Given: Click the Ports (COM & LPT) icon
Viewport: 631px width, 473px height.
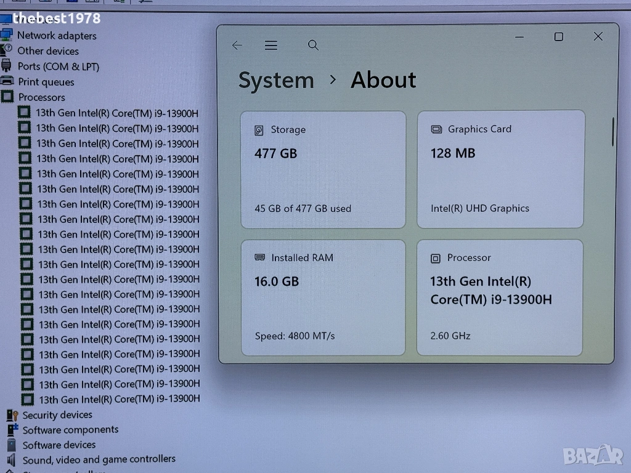Looking at the screenshot, I should (x=7, y=66).
